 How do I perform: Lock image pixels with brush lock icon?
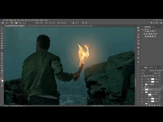(147, 76)
